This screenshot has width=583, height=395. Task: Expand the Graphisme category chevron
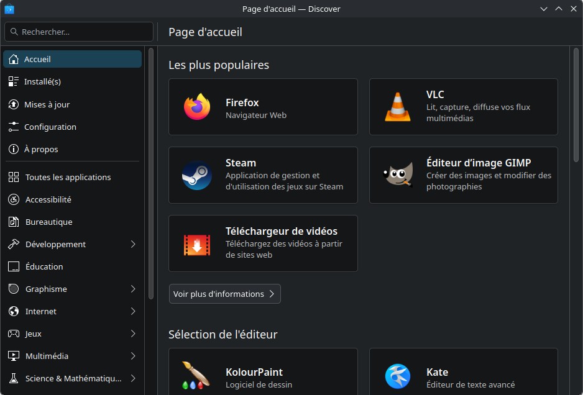tap(133, 289)
